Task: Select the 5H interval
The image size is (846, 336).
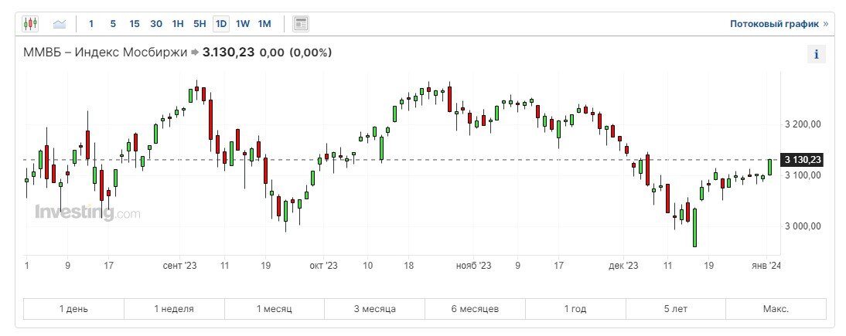Action: (x=200, y=24)
